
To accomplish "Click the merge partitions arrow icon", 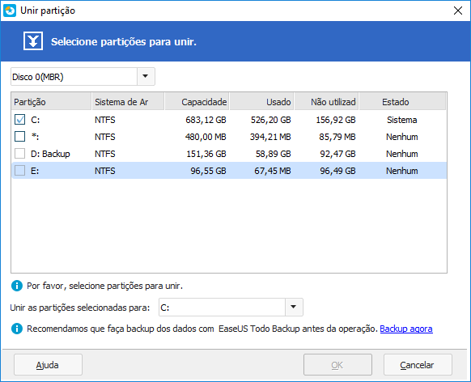I will (33, 40).
